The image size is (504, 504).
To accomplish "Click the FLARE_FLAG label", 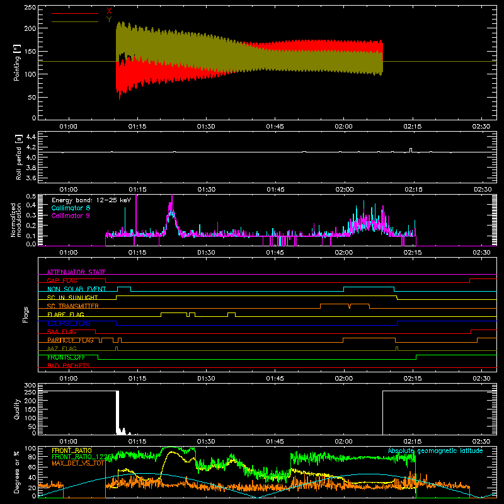I will click(66, 314).
